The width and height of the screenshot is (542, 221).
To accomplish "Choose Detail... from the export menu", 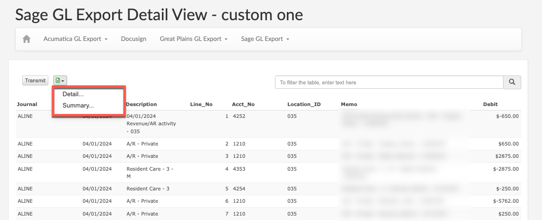I will point(73,94).
